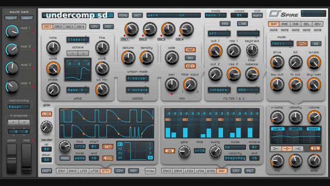Switch to the OSC4 tab
This screenshot has width=330, height=186.
click(80, 27)
